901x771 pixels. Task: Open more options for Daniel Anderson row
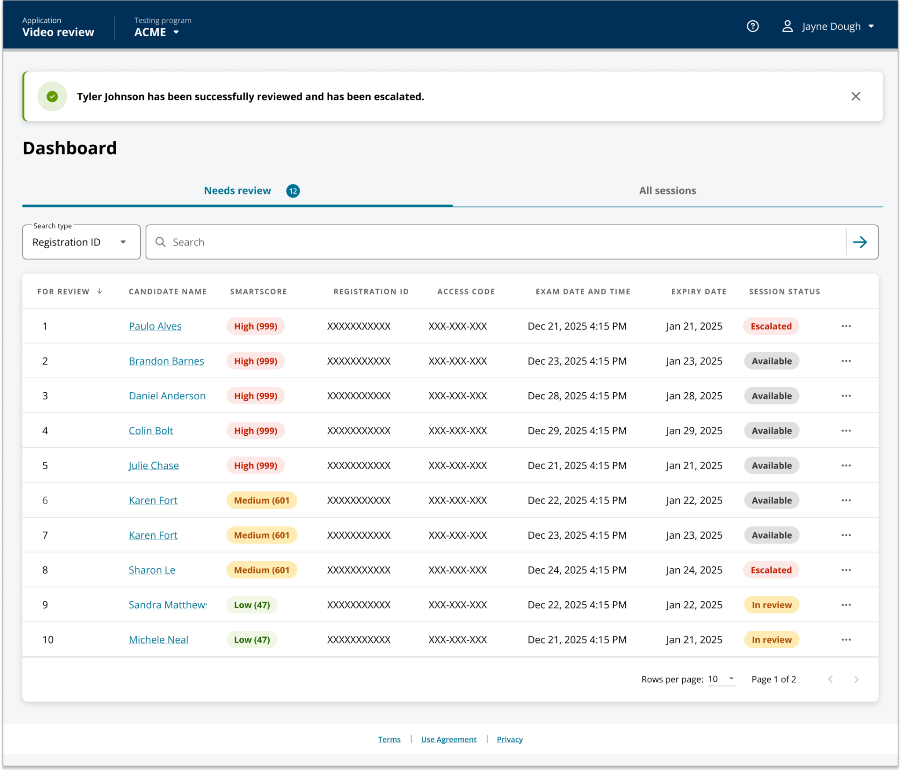click(x=846, y=396)
